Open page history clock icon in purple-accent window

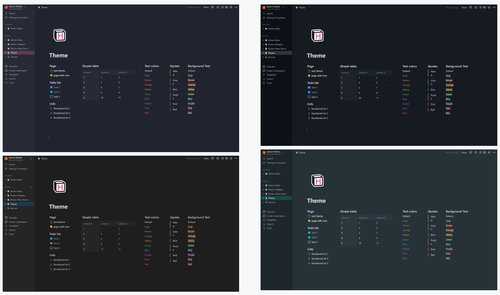pyautogui.click(x=218, y=7)
